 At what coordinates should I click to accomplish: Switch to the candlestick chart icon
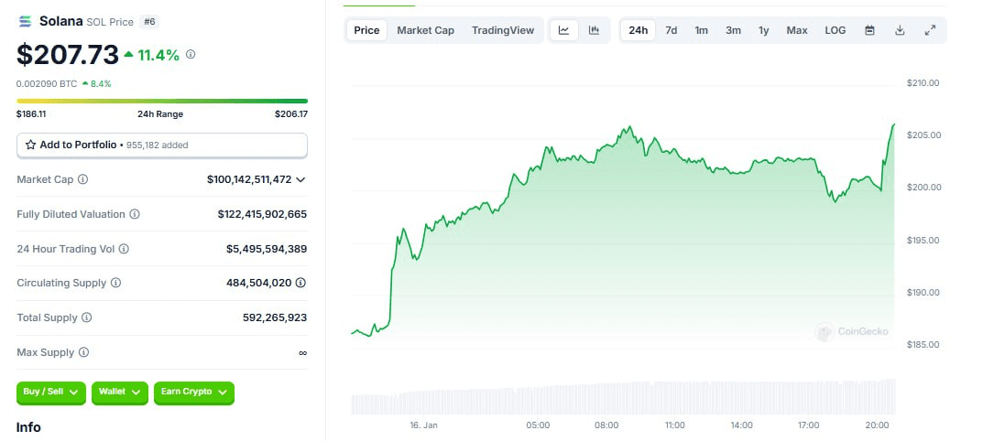click(x=594, y=30)
